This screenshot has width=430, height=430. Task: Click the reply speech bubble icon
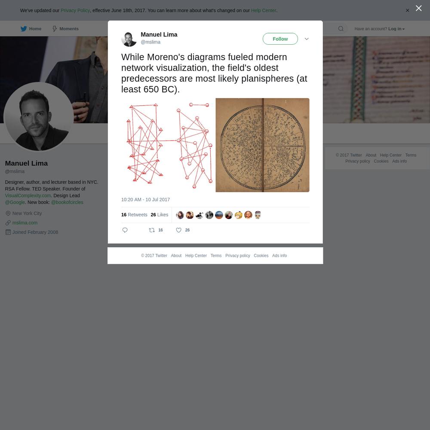pos(125,230)
